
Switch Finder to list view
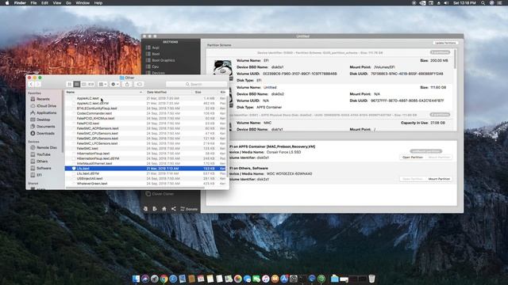pyautogui.click(x=77, y=85)
